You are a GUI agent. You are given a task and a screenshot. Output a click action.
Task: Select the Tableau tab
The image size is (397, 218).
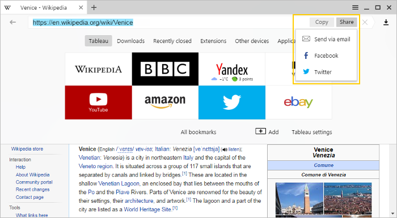coord(99,41)
